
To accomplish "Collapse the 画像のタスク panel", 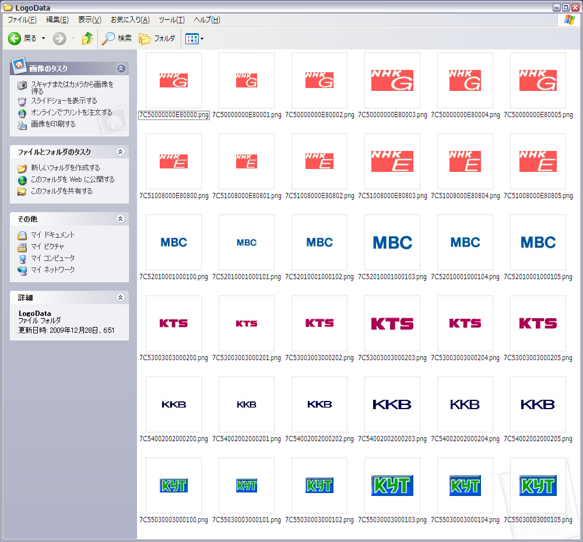I will pyautogui.click(x=121, y=68).
